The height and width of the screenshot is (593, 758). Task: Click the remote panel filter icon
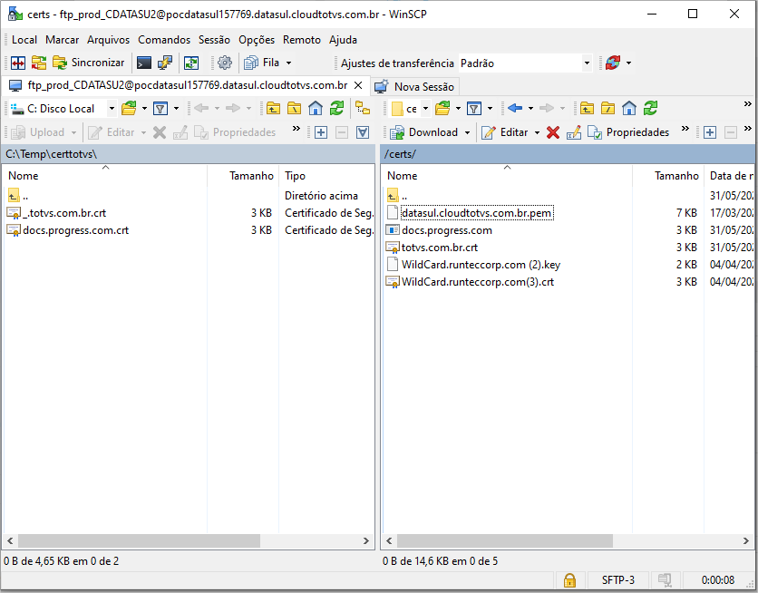point(474,109)
